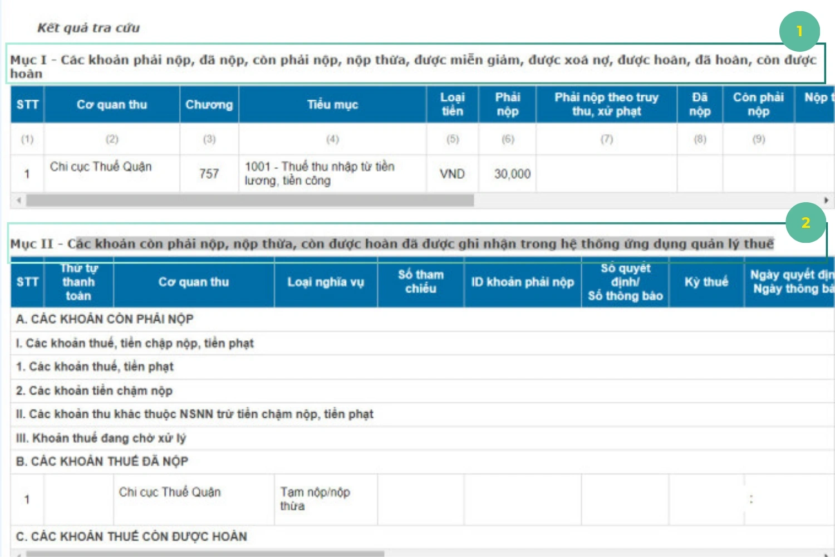Image resolution: width=835 pixels, height=557 pixels.
Task: Click the left arrow of Mục I table scrollbar
Action: (19, 201)
